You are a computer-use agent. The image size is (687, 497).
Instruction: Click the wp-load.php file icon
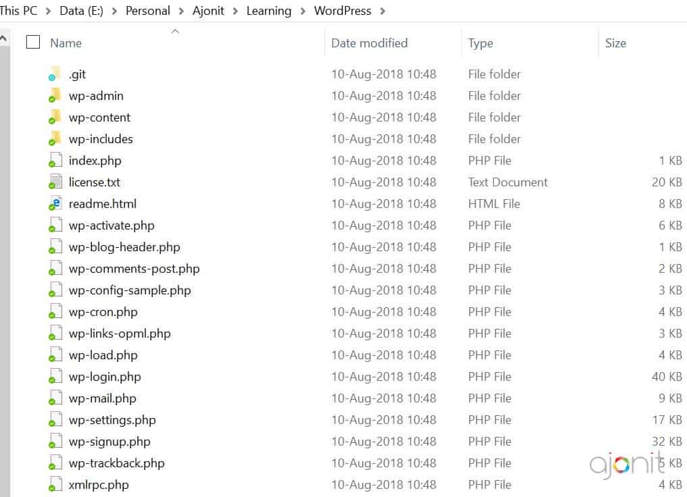click(x=55, y=355)
